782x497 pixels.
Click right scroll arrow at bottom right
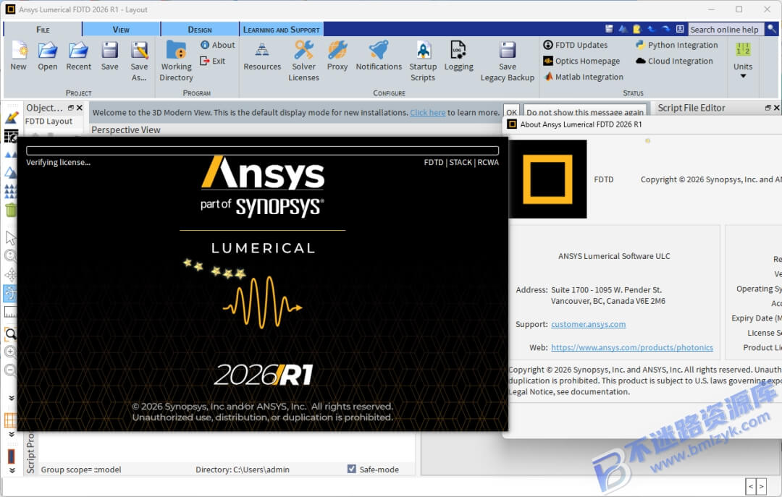762,487
